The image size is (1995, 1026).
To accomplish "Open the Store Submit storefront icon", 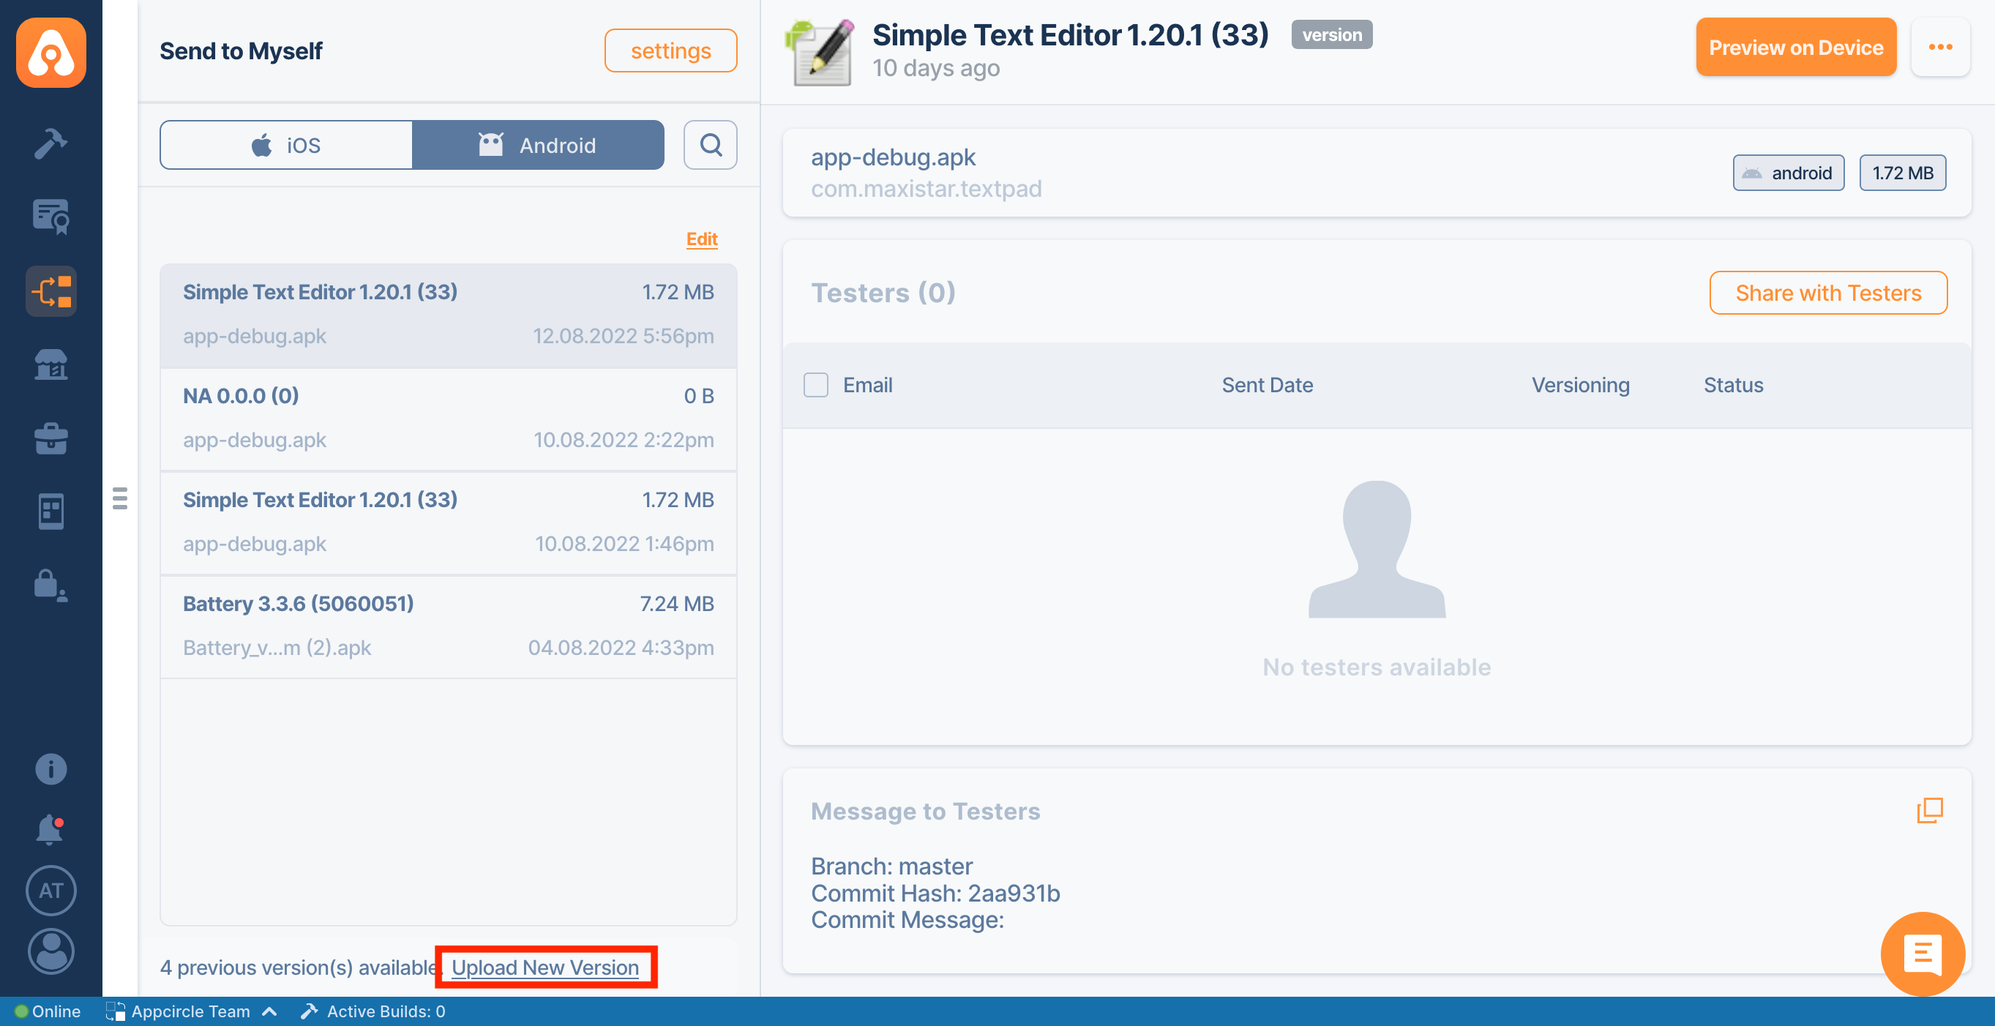I will pyautogui.click(x=51, y=364).
